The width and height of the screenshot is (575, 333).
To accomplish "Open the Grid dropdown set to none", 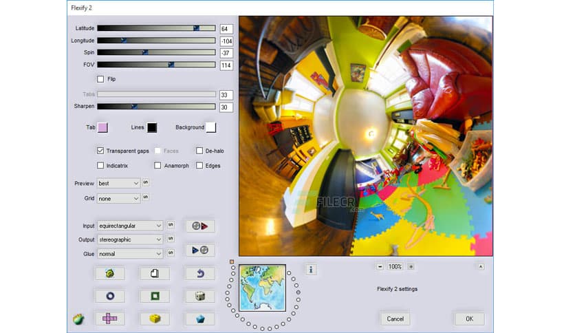I will pyautogui.click(x=118, y=198).
